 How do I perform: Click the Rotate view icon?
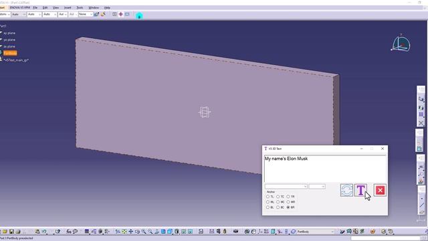[137, 232]
